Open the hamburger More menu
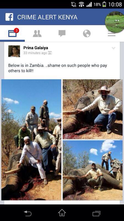The height and width of the screenshot is (221, 124). (x=112, y=34)
